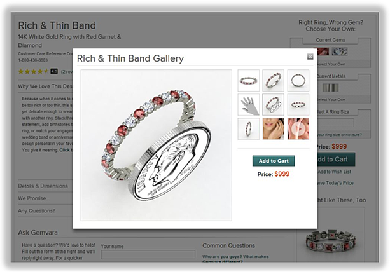
Task: Open the hand model thumbnail
Action: (x=249, y=104)
